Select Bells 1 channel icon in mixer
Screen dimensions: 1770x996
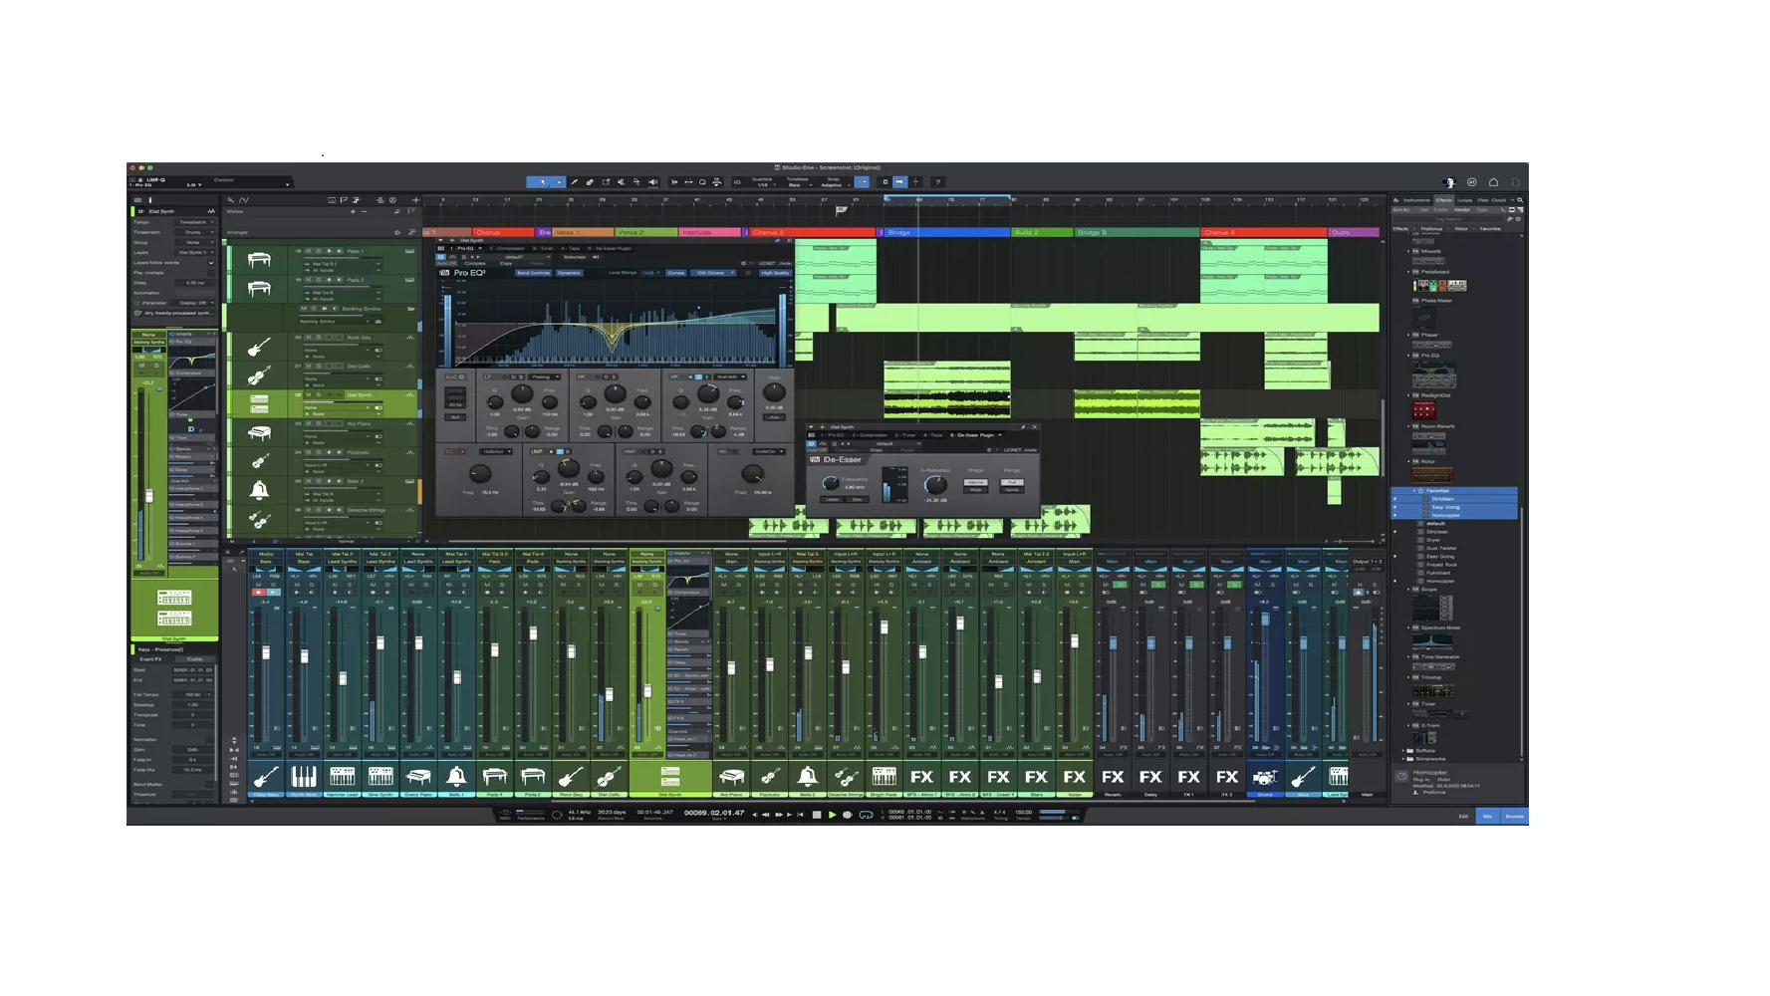click(456, 777)
